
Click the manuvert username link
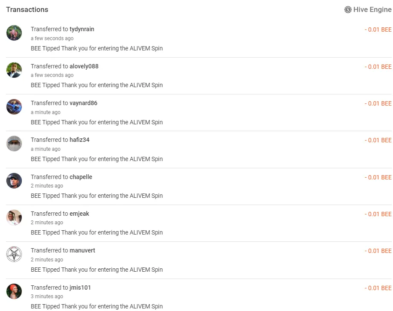click(82, 250)
